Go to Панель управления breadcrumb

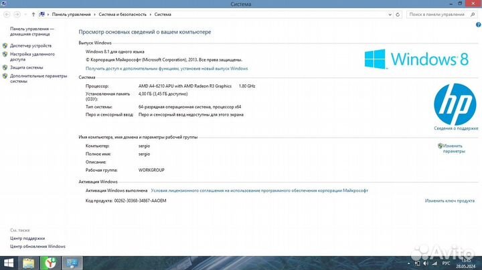(68, 13)
